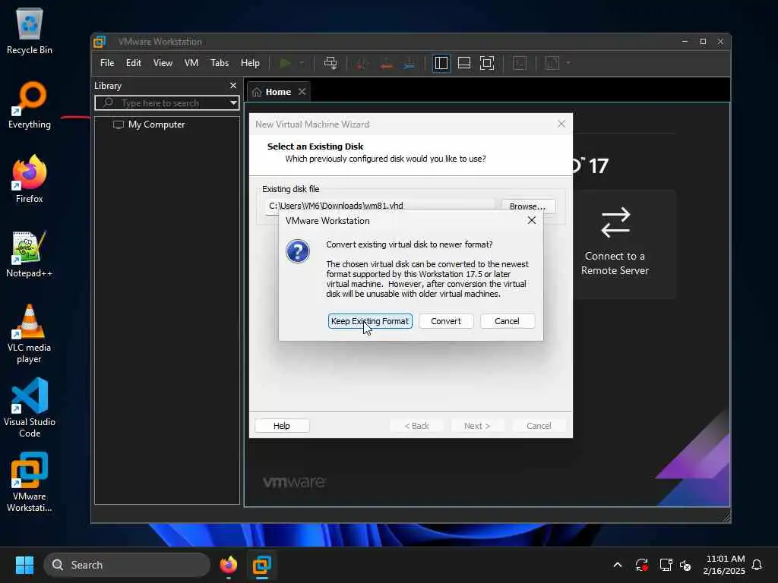Open the View menu
Viewport: 778px width, 583px height.
(x=163, y=63)
